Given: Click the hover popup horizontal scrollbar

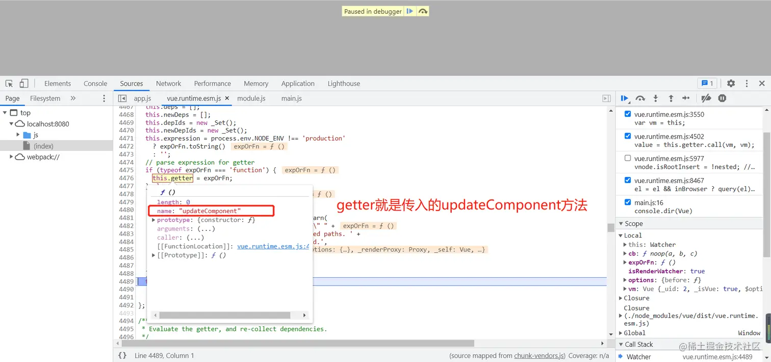Looking at the screenshot, I should 225,316.
